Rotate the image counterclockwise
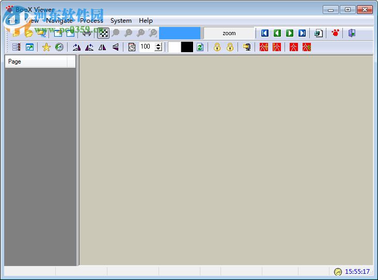 (89, 47)
